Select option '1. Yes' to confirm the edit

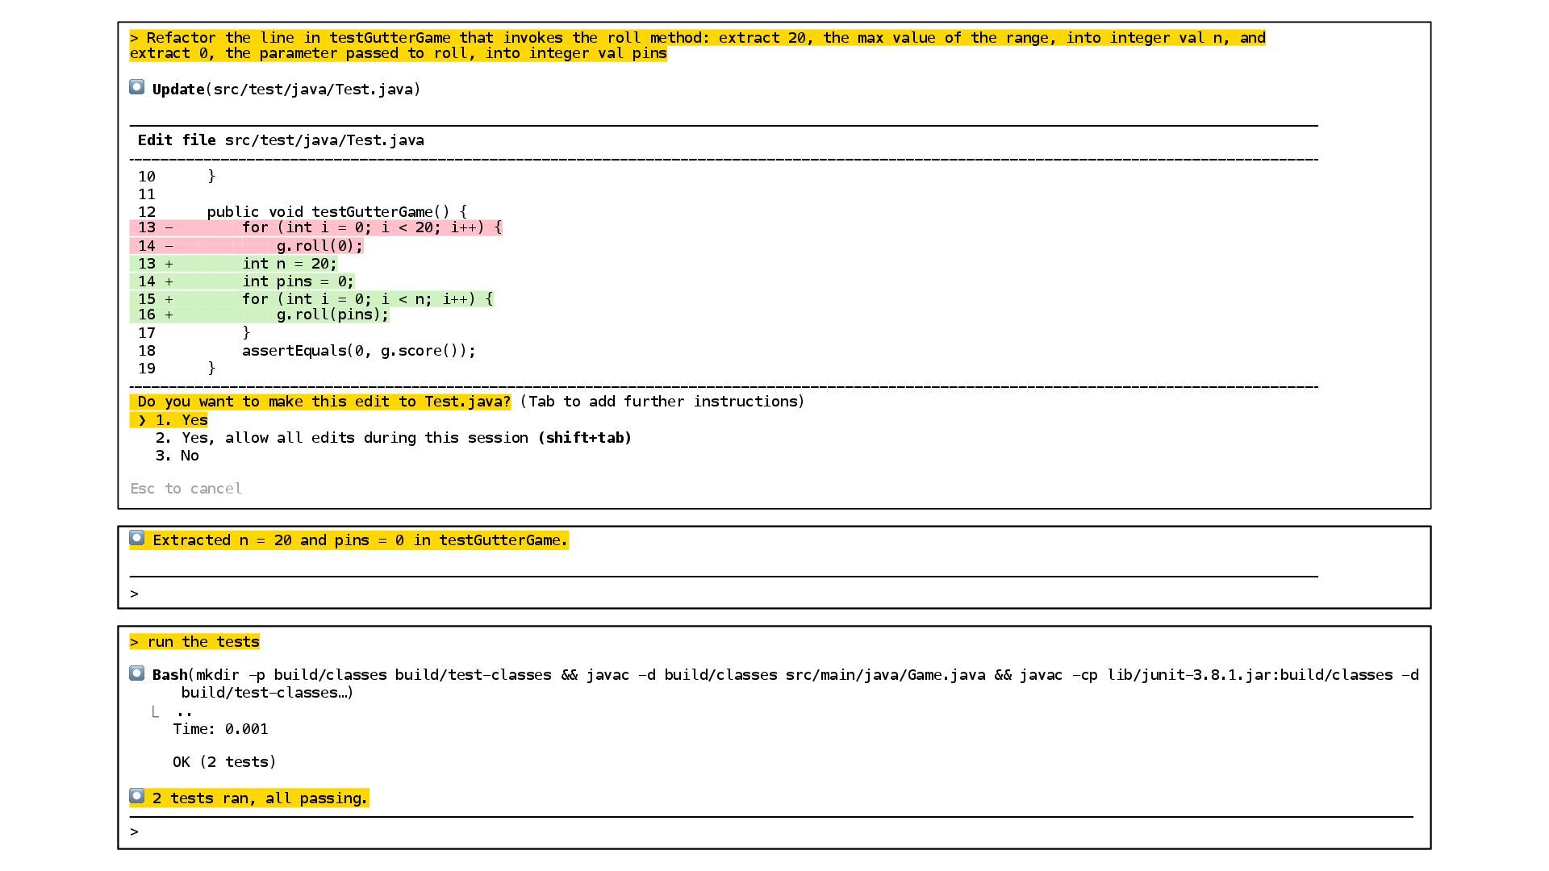point(182,420)
